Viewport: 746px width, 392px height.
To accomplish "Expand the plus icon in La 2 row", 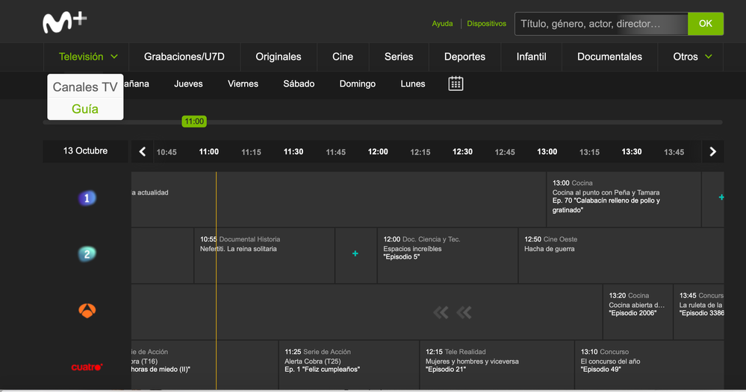I will tap(355, 254).
